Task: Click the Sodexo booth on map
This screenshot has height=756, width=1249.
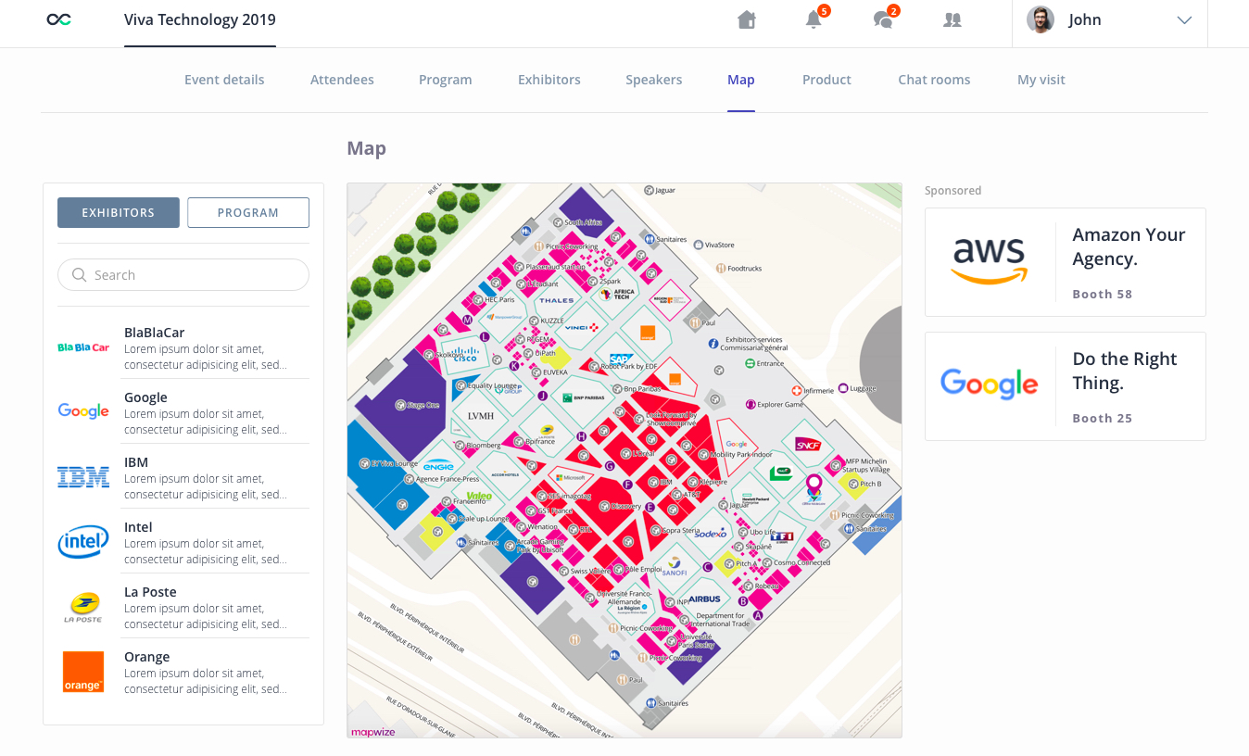Action: point(711,534)
